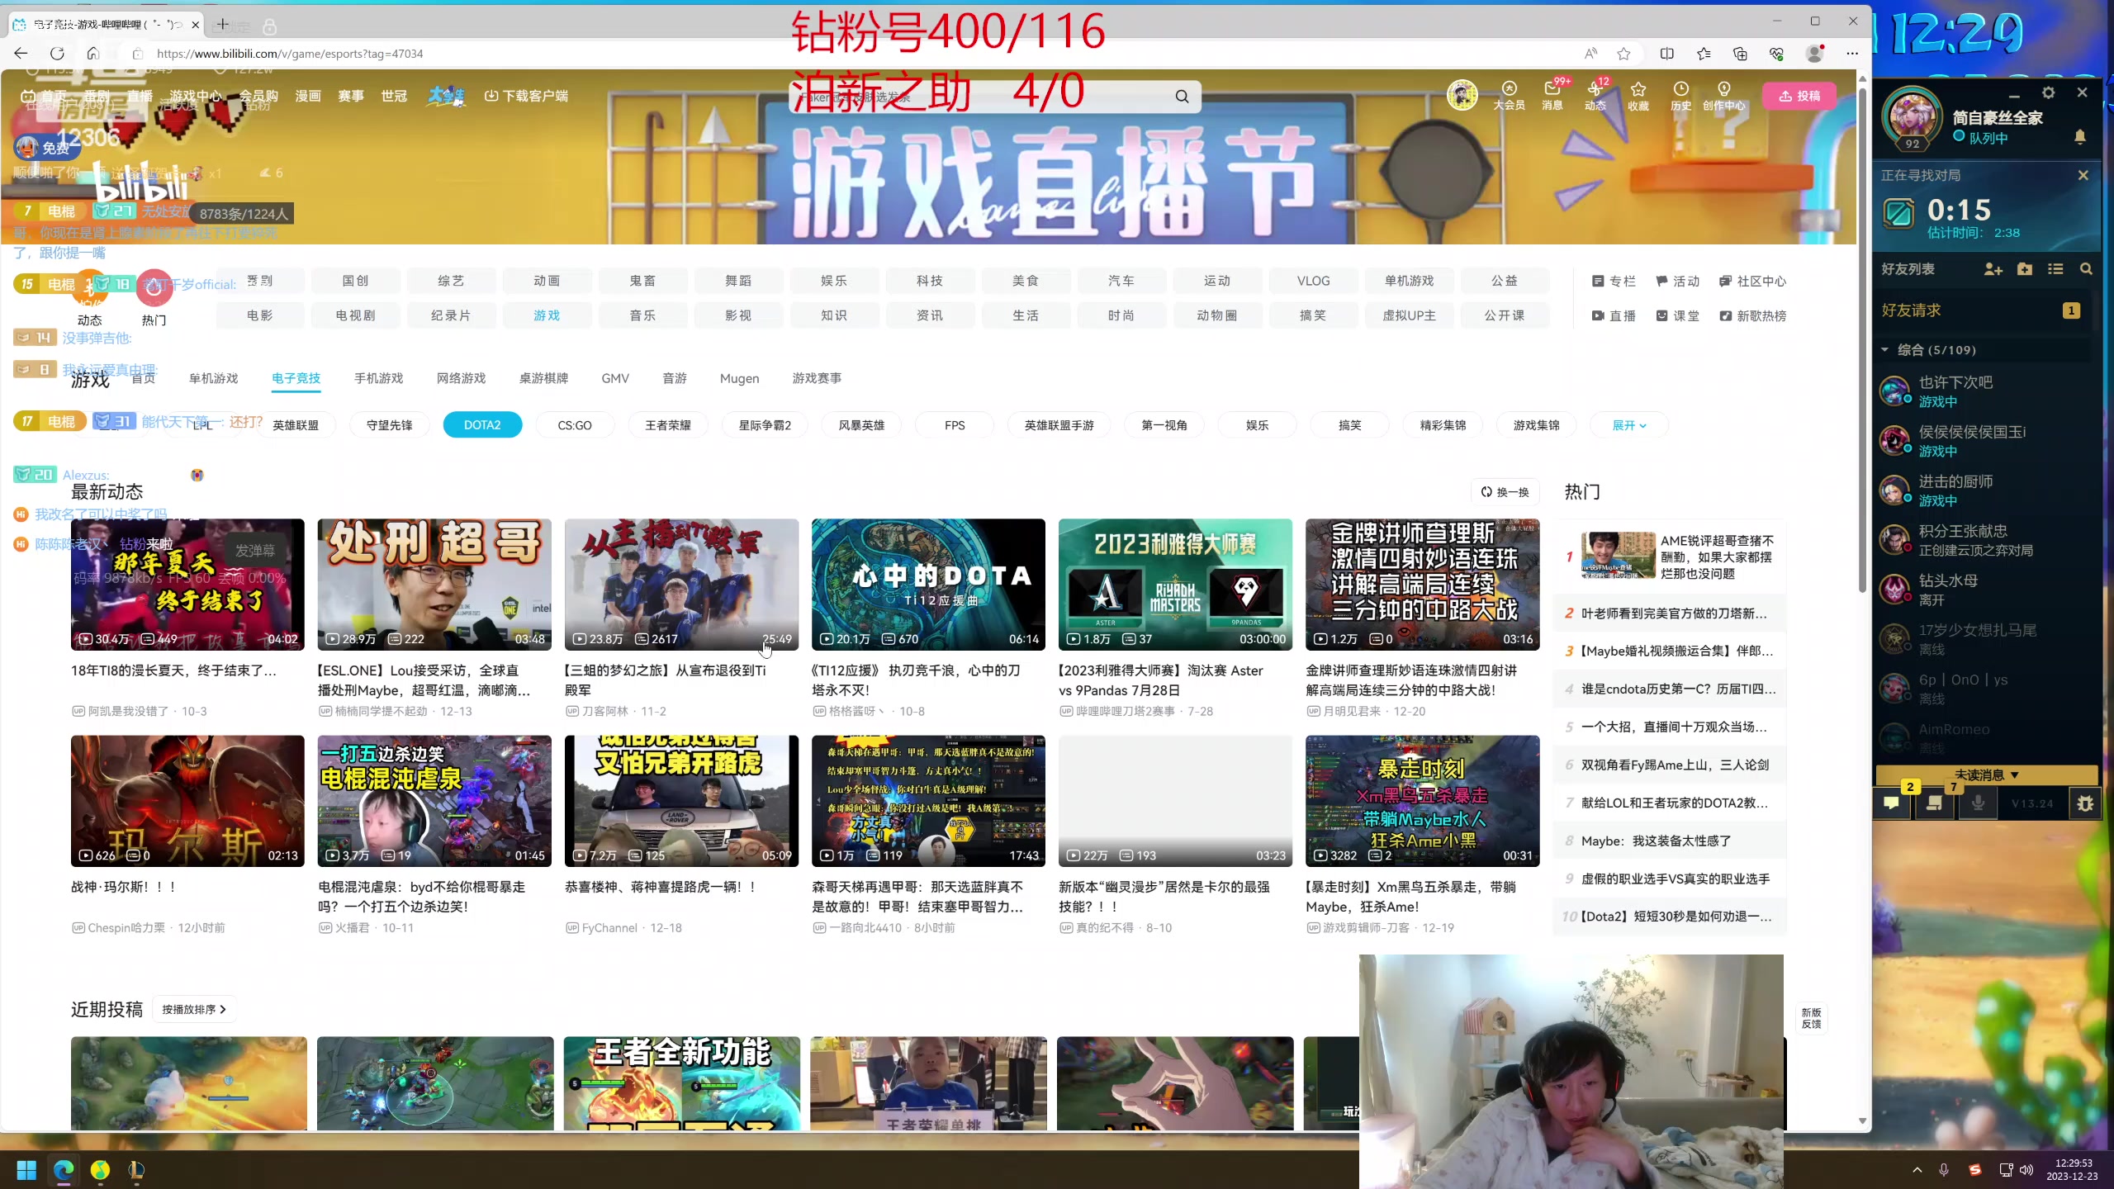Toggle the 王者荣耀 tag filter chip

point(668,425)
